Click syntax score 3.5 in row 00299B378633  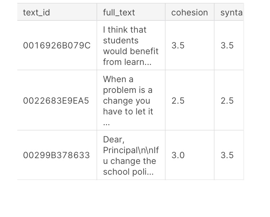coord(227,155)
